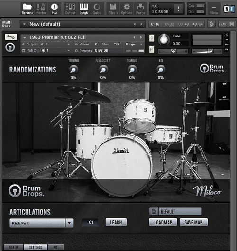Click the Memory 0.66 GB readout
Image resolution: width=237 pixels, height=251 pixels.
(x=101, y=50)
